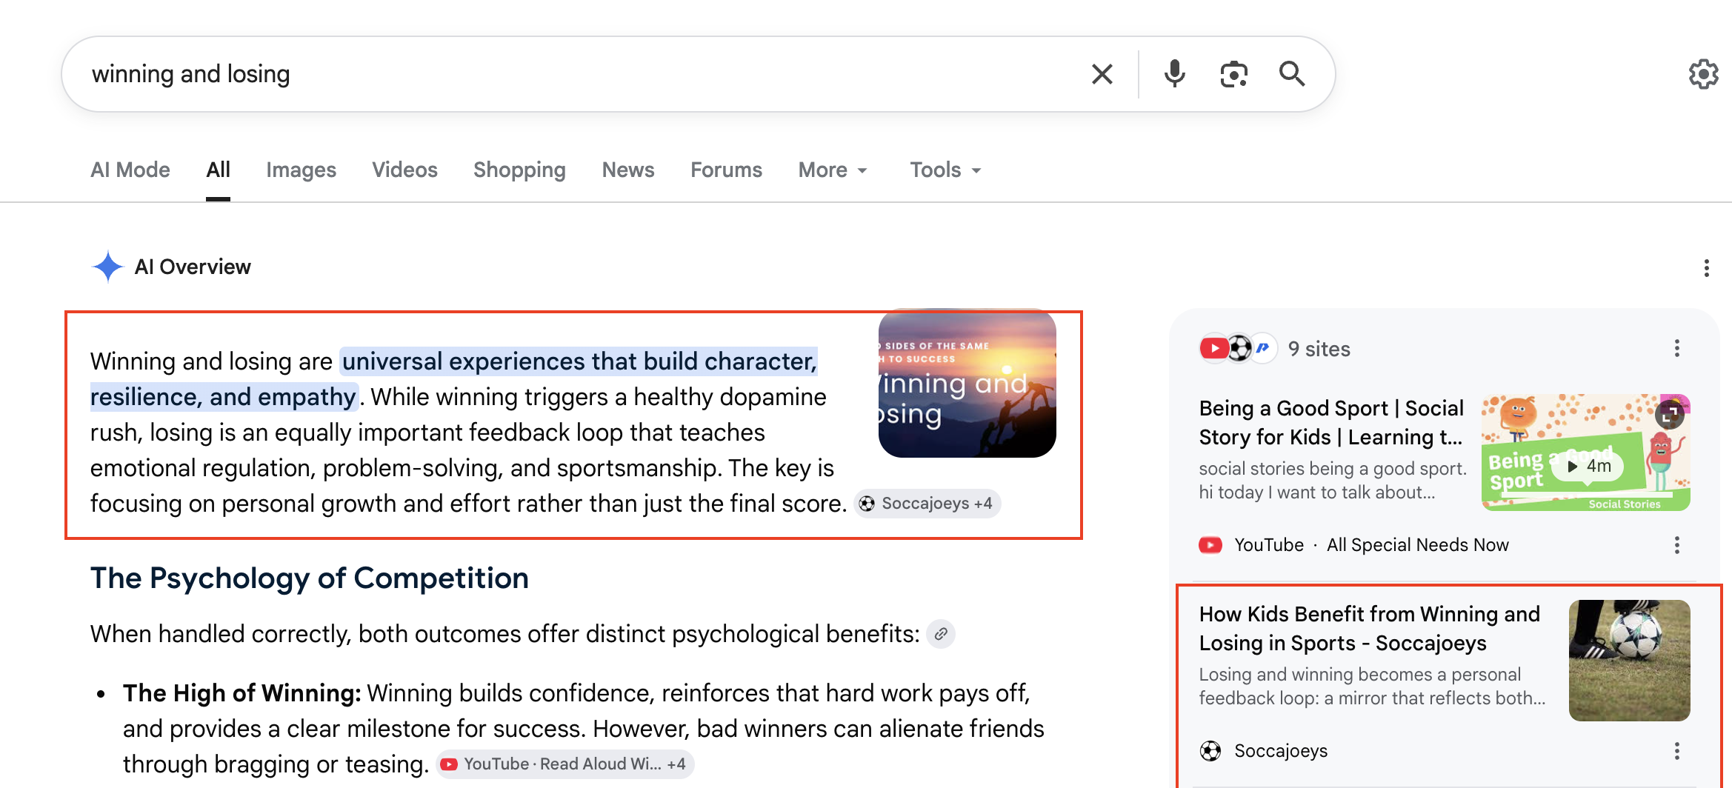Click the 'All Special Needs Now' channel name
The image size is (1732, 788).
click(x=1417, y=545)
